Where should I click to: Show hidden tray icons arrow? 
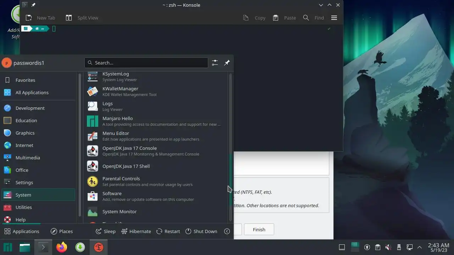click(x=420, y=247)
